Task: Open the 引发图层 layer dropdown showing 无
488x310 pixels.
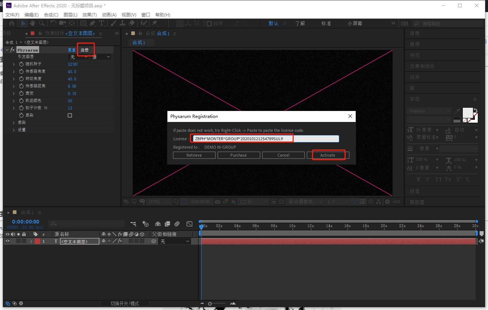Action: [79, 57]
